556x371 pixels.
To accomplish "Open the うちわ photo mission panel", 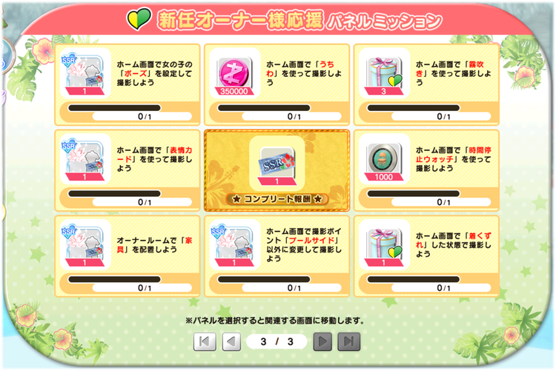I will [277, 84].
